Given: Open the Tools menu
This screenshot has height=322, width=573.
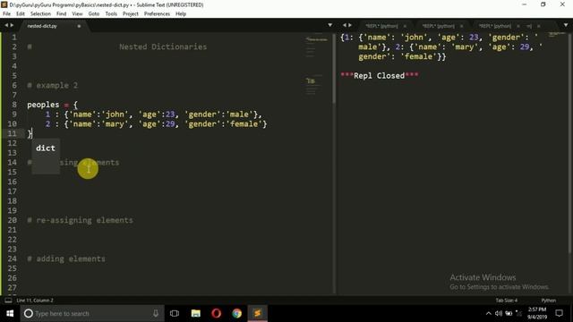Looking at the screenshot, I should (x=111, y=14).
